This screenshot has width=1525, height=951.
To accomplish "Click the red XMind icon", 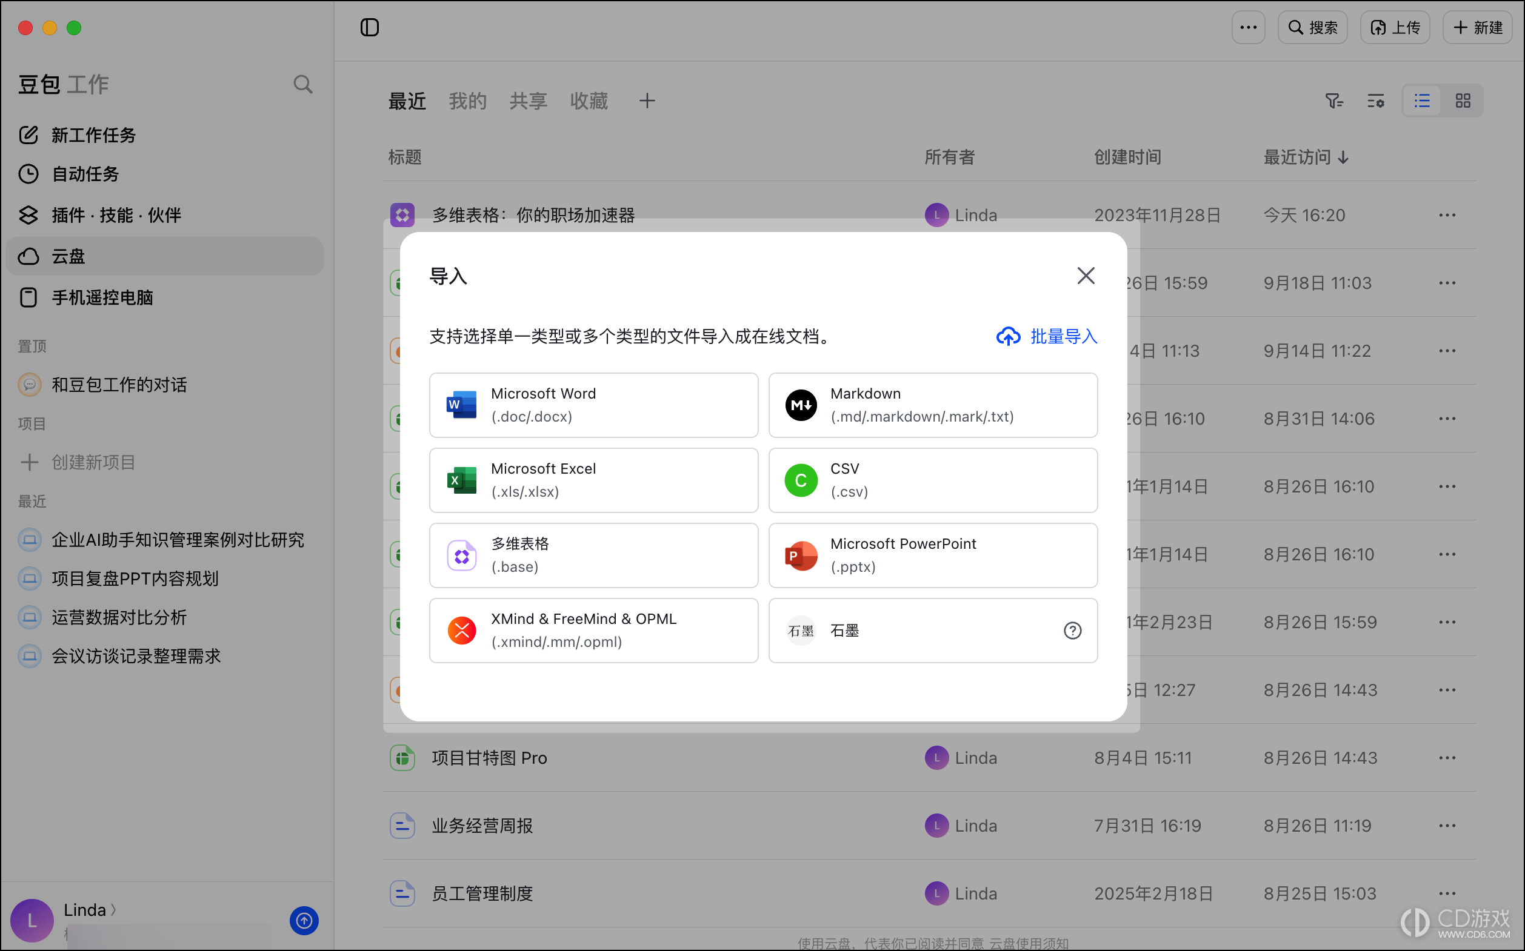I will (x=461, y=630).
